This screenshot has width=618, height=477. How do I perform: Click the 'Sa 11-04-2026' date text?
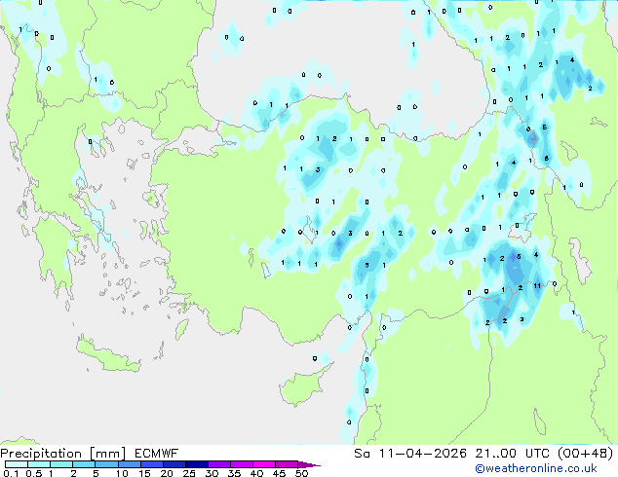[x=410, y=454]
